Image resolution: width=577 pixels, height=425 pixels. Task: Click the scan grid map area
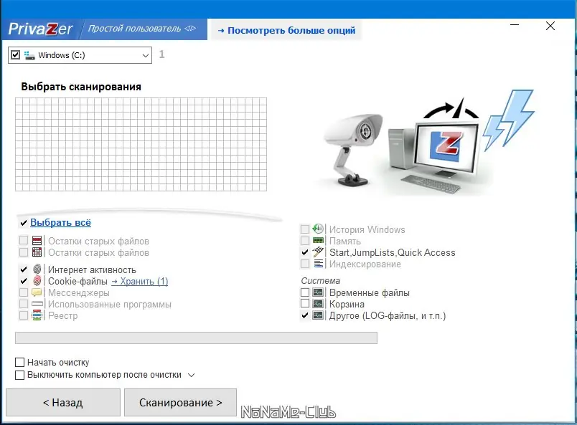tap(141, 144)
